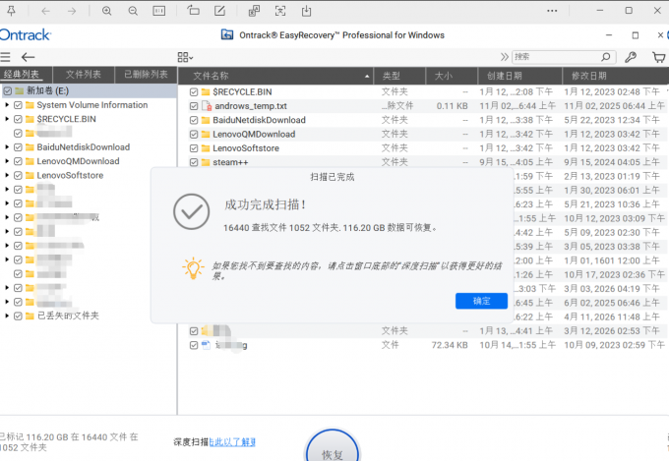Go back with the viewer's left arrow

click(x=45, y=11)
